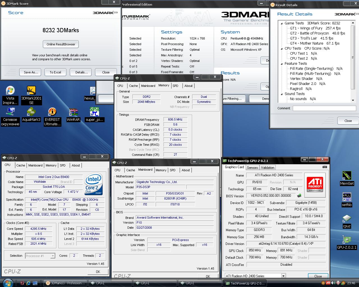Click Close in the 3DMark Score dialog

point(106,72)
